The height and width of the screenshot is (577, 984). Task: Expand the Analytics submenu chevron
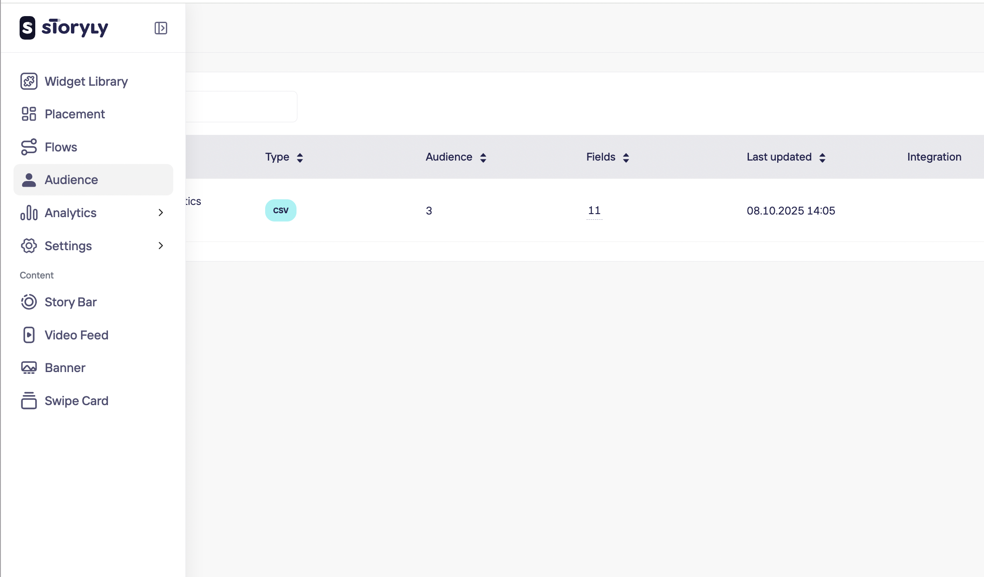pos(161,213)
